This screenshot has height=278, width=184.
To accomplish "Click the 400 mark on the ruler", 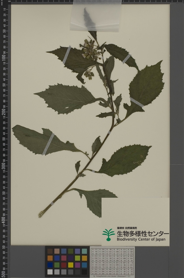I will click(4, 220).
